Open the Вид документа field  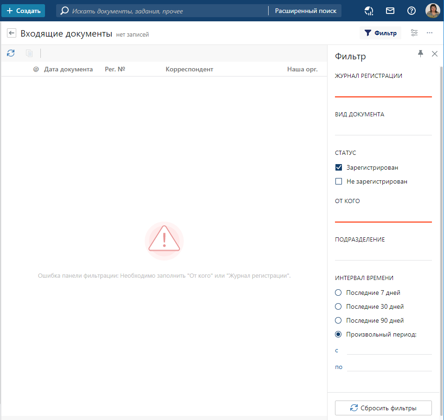coord(383,128)
